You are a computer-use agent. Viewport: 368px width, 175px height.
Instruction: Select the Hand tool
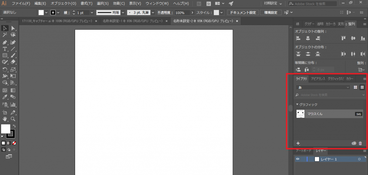(5, 118)
